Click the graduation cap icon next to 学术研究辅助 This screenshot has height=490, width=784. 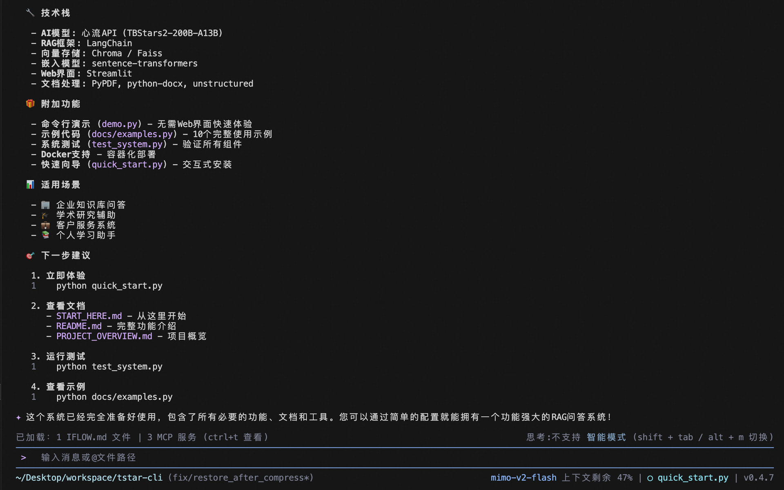pyautogui.click(x=45, y=215)
